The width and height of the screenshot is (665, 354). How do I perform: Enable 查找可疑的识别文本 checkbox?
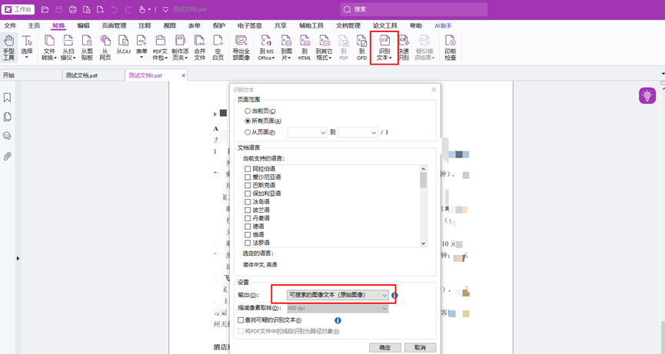click(x=241, y=320)
